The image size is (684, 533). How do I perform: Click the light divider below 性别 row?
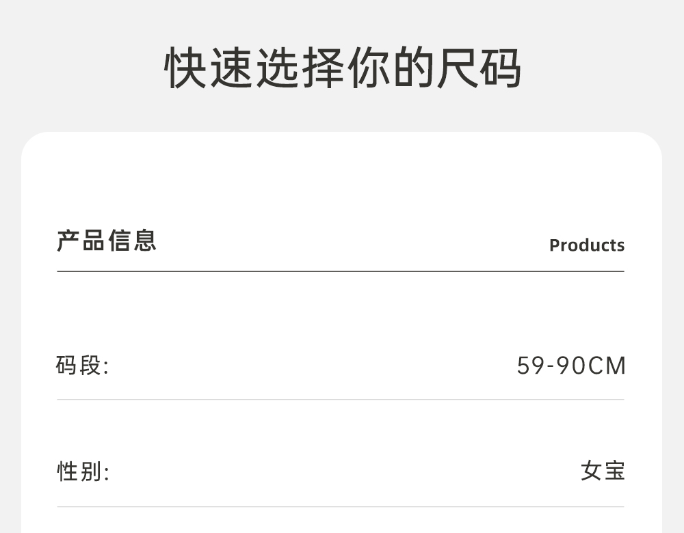click(x=341, y=507)
